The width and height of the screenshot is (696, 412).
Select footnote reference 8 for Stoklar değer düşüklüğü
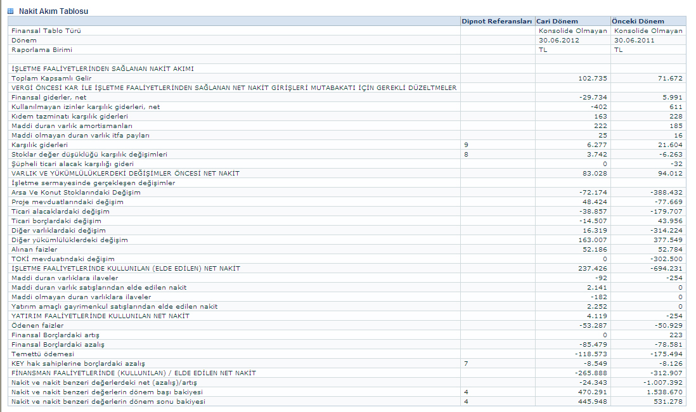click(466, 154)
